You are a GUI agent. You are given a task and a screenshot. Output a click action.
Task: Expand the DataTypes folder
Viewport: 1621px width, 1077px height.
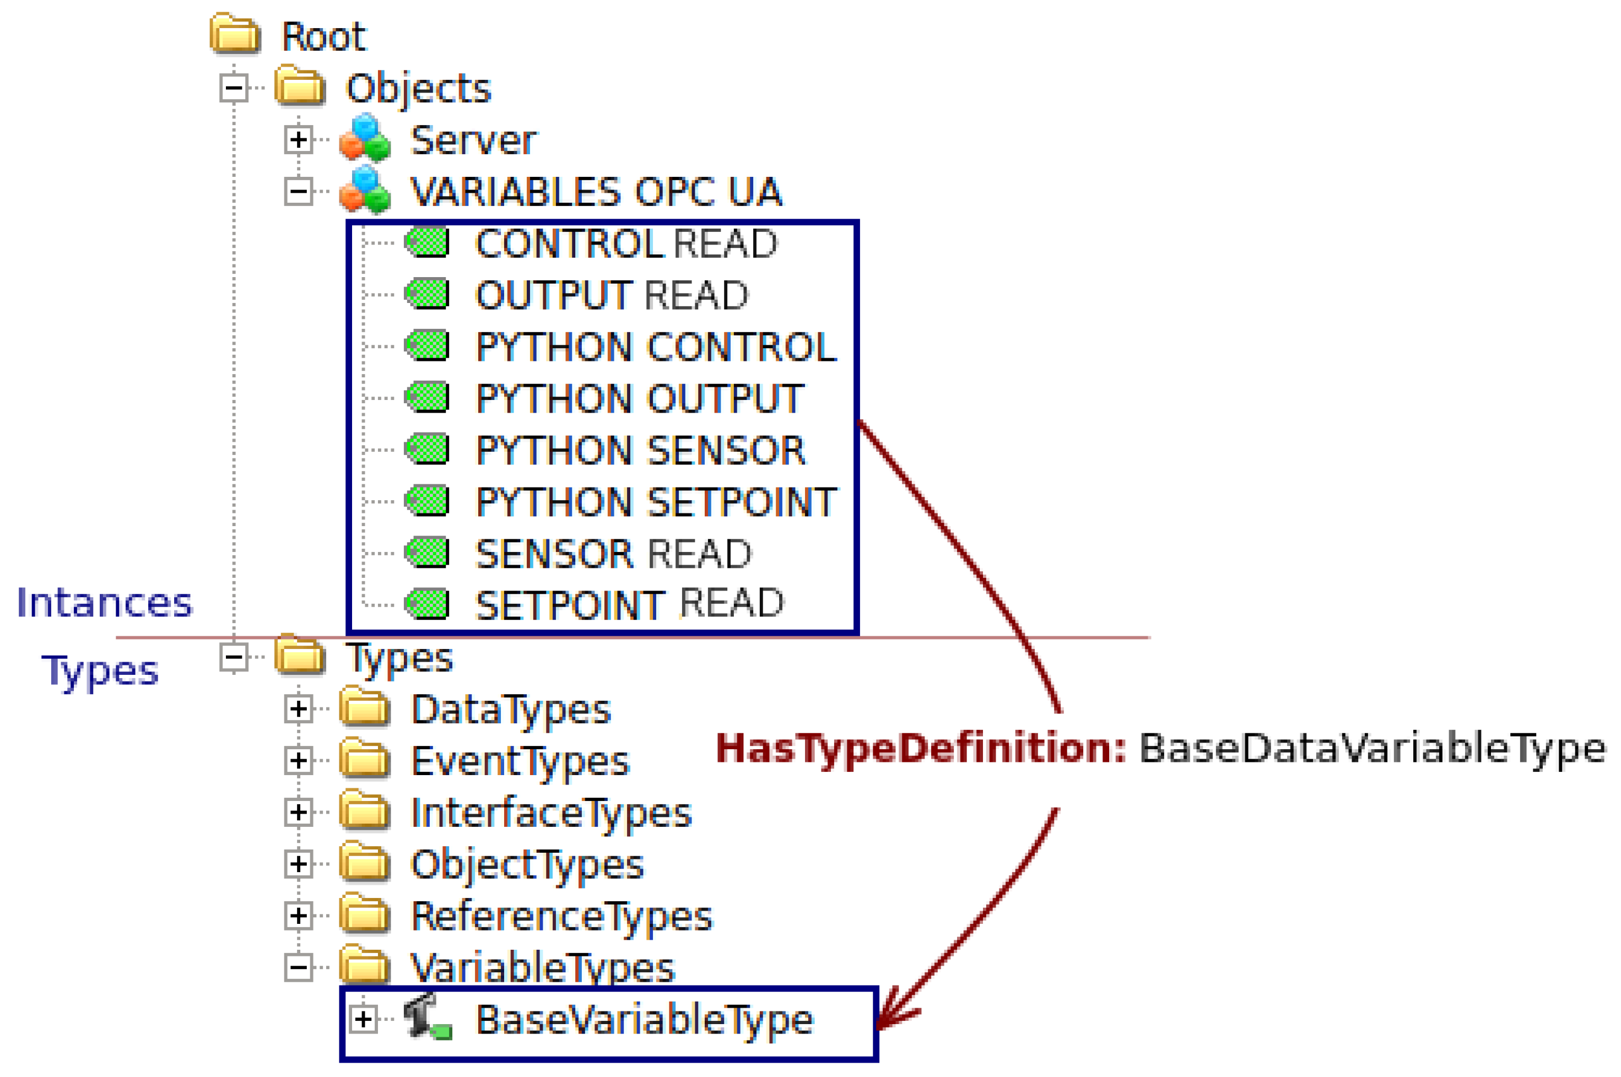click(x=299, y=708)
